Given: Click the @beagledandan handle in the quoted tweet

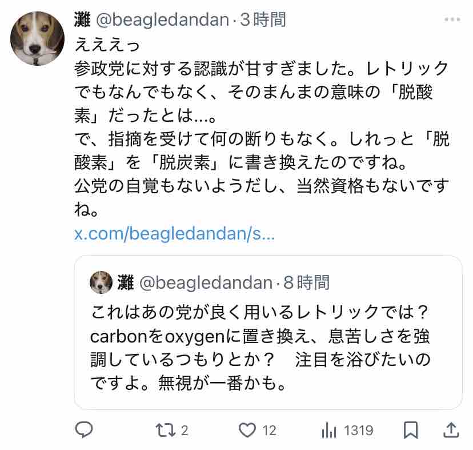Looking at the screenshot, I should pos(206,282).
